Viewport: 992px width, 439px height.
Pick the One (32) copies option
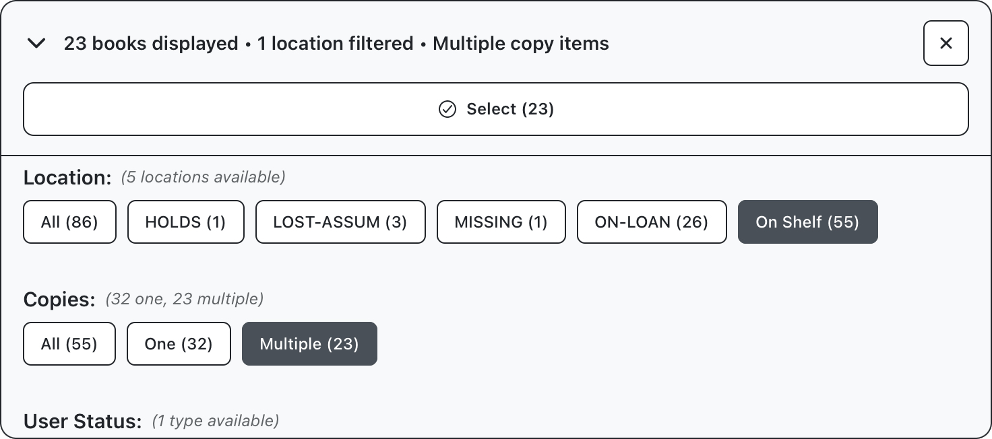coord(179,344)
